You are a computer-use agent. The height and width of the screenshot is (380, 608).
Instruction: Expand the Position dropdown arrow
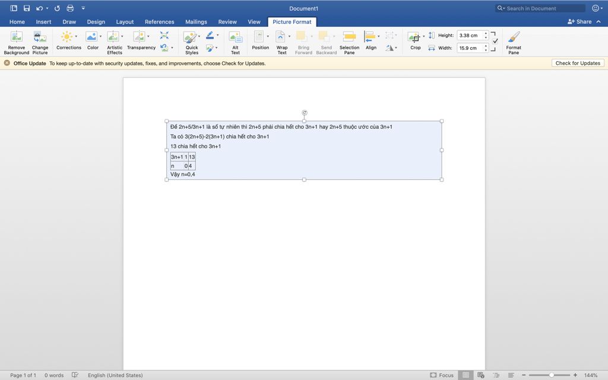coord(268,36)
